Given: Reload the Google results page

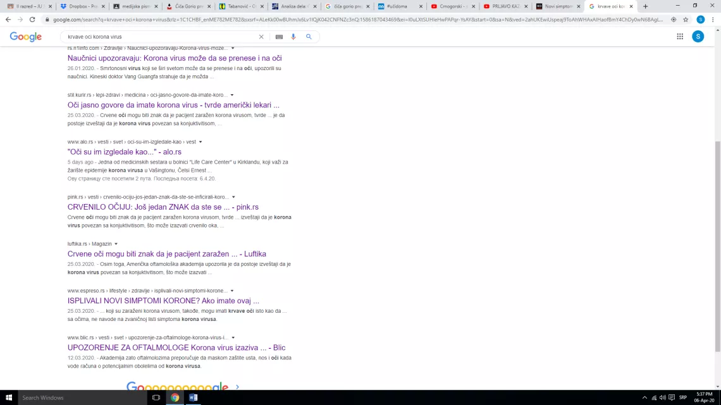Looking at the screenshot, I should click(32, 20).
